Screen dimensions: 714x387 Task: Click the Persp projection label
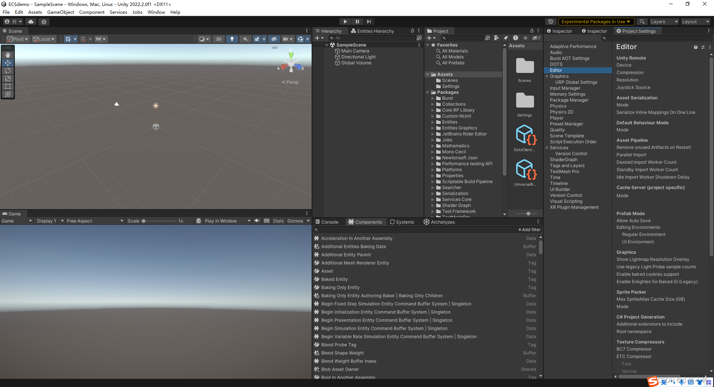290,82
